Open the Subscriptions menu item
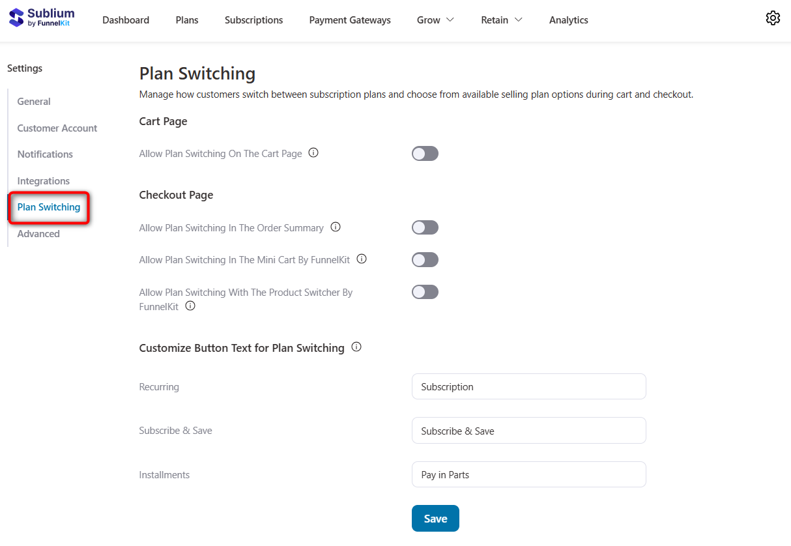Screen dimensions: 791x546 pyautogui.click(x=253, y=20)
